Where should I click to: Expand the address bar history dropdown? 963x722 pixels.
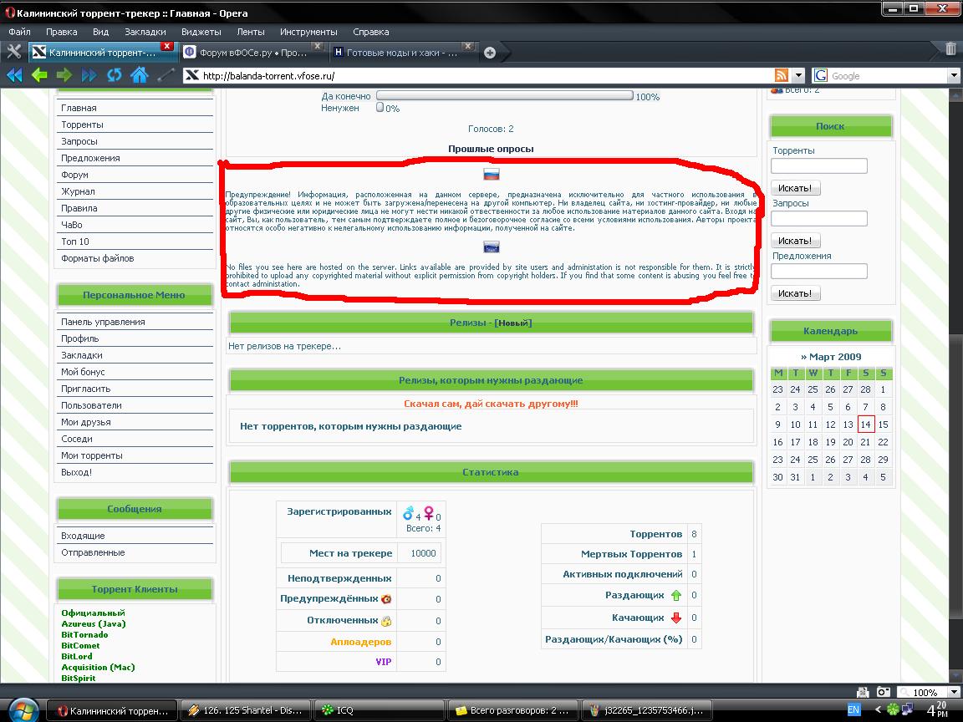click(798, 75)
